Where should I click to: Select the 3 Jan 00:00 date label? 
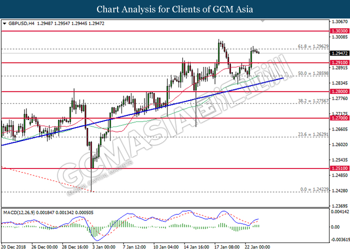(104, 247)
